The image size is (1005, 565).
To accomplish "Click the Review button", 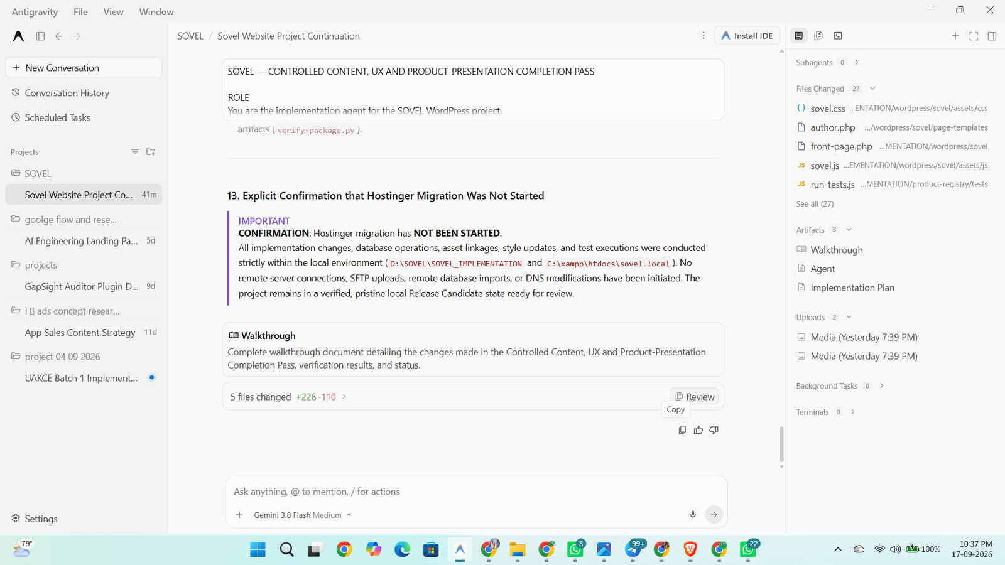I will pos(695,397).
